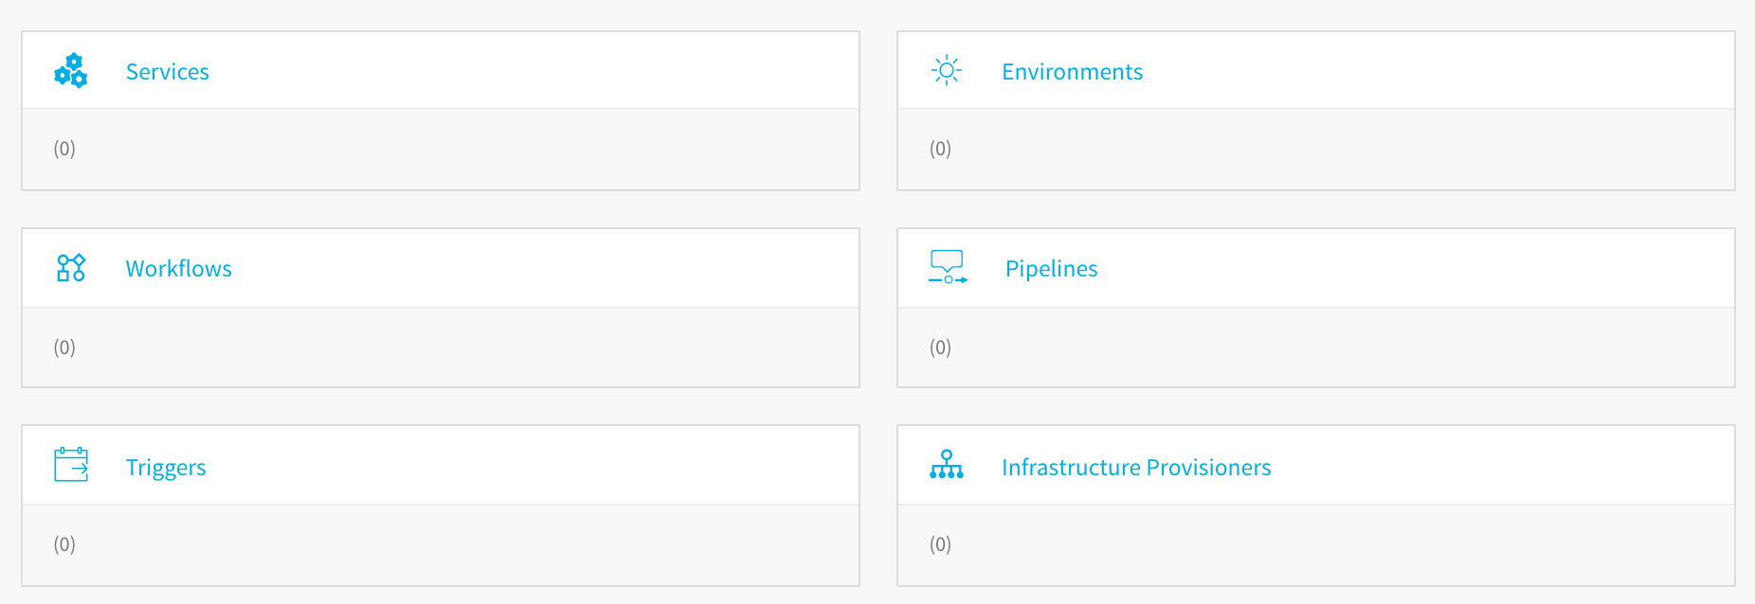Click the (0) count under Environments

[940, 149]
